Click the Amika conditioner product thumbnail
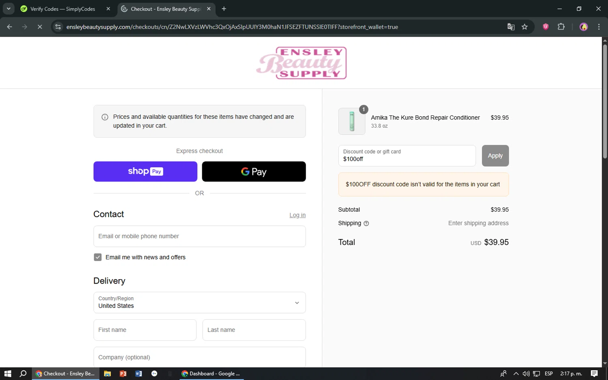This screenshot has width=608, height=380. [352, 121]
